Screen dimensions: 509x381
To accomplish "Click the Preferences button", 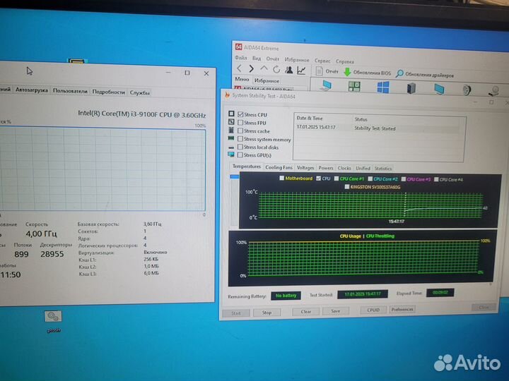I will click(402, 309).
